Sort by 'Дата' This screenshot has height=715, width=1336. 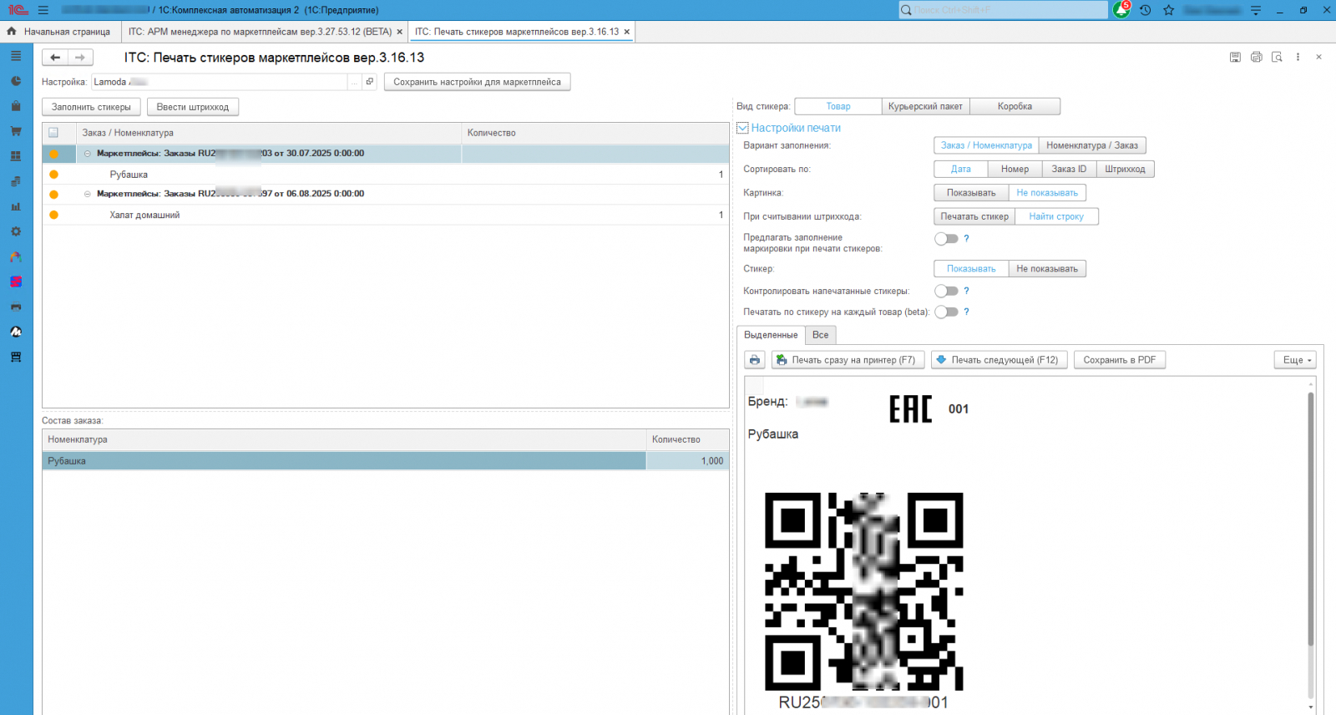(961, 169)
